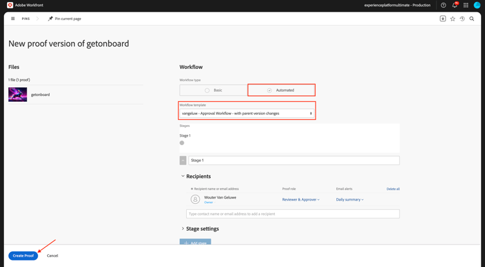This screenshot has height=267, width=485.
Task: Click the add recipient email input field
Action: pos(292,213)
